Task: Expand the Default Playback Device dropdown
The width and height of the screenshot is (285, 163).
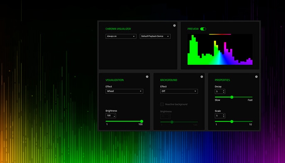Action: click(x=155, y=36)
